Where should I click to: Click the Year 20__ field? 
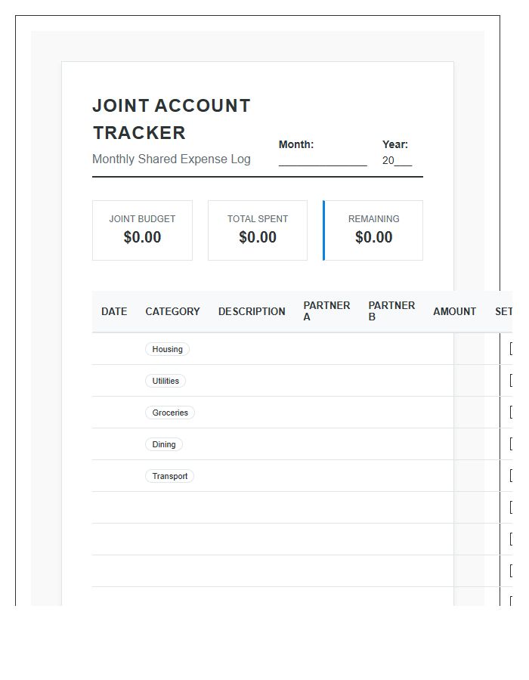pyautogui.click(x=397, y=160)
